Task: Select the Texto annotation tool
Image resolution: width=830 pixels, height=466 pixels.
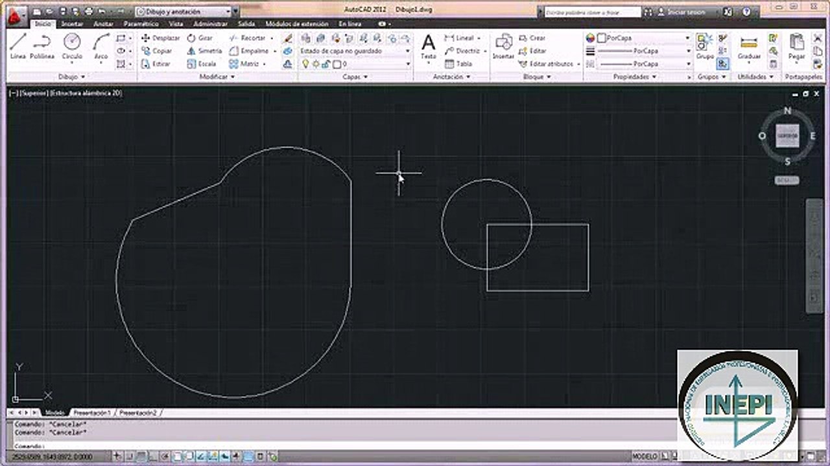Action: pos(429,48)
